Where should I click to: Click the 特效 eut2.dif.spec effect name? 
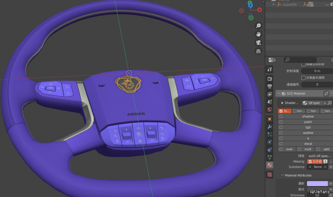[x=320, y=156]
